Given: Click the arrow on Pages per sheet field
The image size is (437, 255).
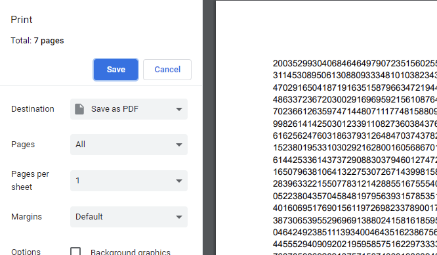Looking at the screenshot, I should (179, 181).
